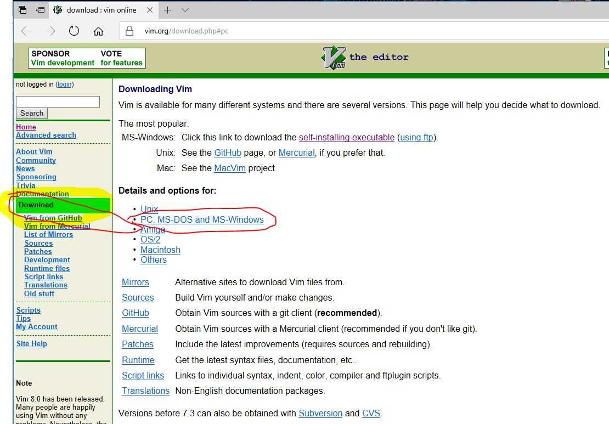Image resolution: width=609 pixels, height=424 pixels.
Task: Open Sponsoring sidebar link
Action: [x=36, y=177]
